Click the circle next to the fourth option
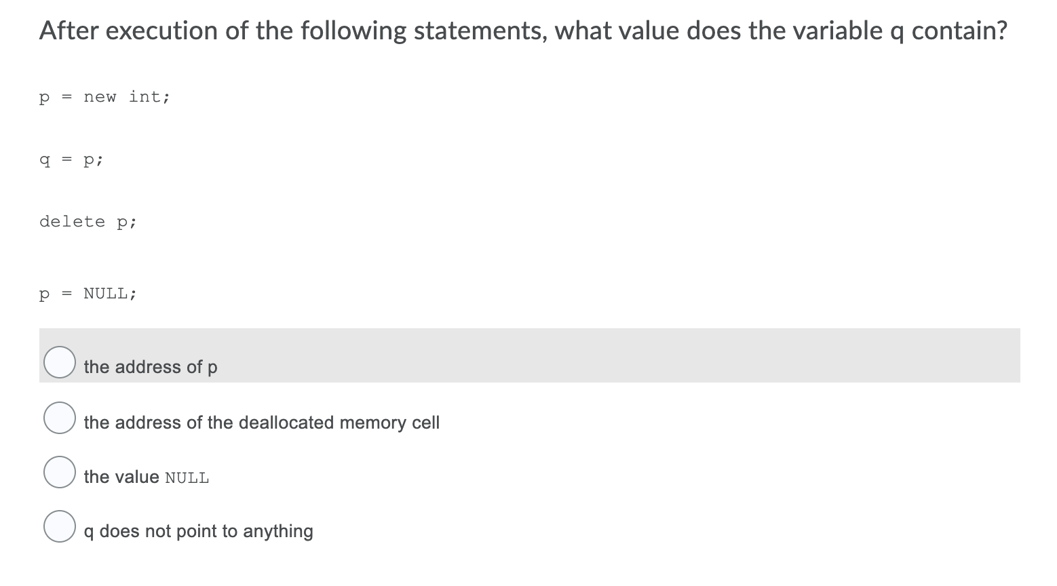This screenshot has width=1057, height=586. (x=59, y=526)
